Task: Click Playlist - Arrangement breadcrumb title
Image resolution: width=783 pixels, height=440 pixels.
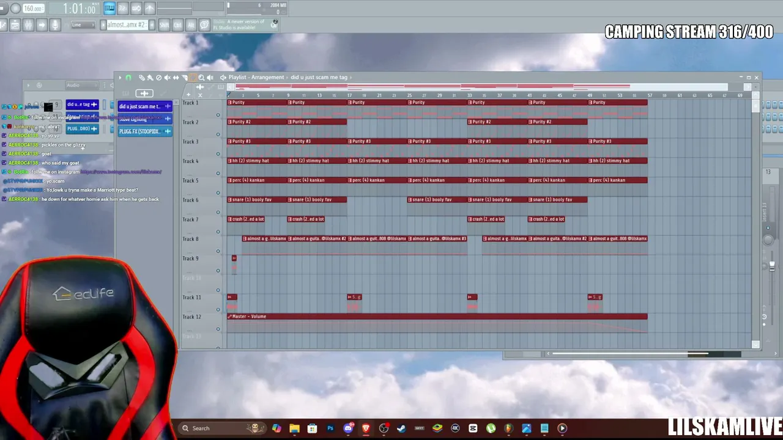Action: point(256,78)
